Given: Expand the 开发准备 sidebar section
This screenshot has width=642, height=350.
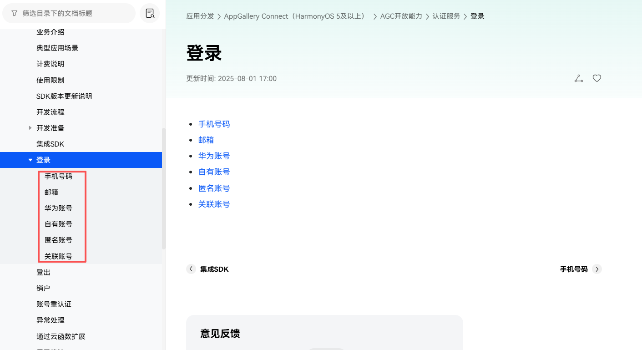Looking at the screenshot, I should (x=30, y=128).
